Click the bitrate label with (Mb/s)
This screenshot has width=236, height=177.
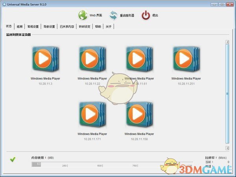point(216,158)
